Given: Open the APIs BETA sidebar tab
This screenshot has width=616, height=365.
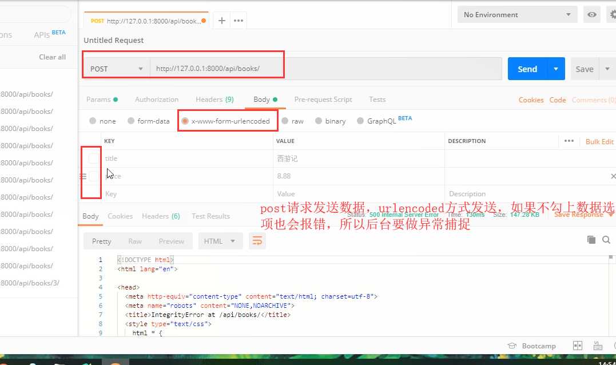Looking at the screenshot, I should coord(50,34).
